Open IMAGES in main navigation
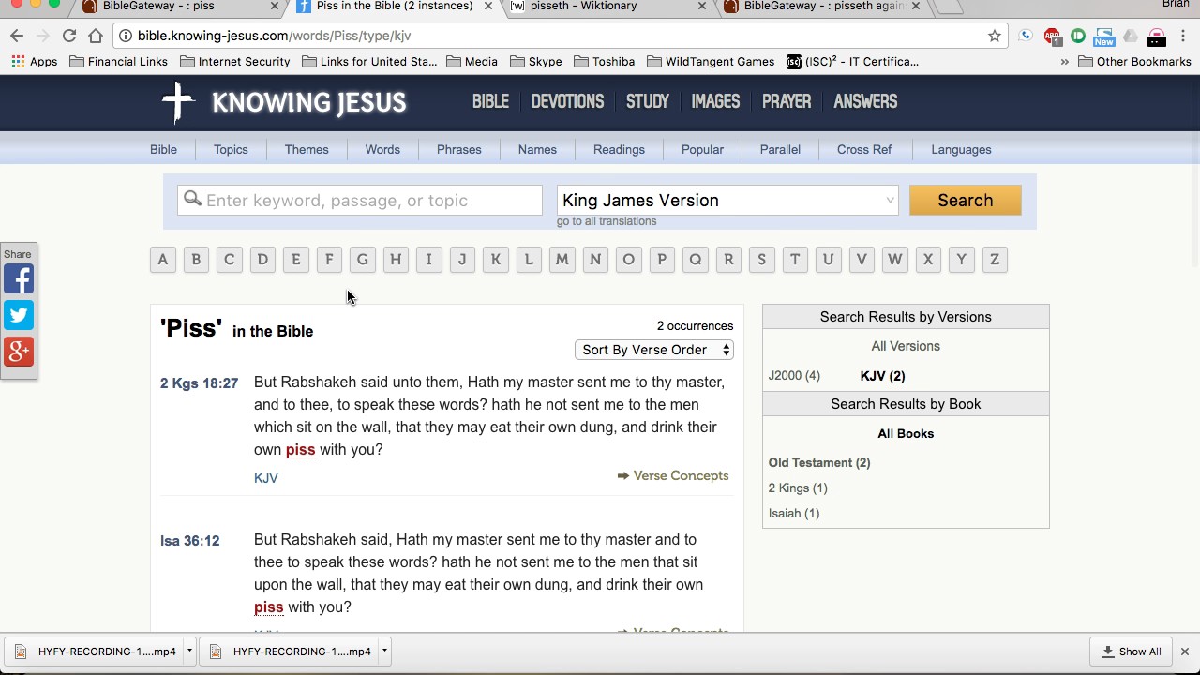 715,101
